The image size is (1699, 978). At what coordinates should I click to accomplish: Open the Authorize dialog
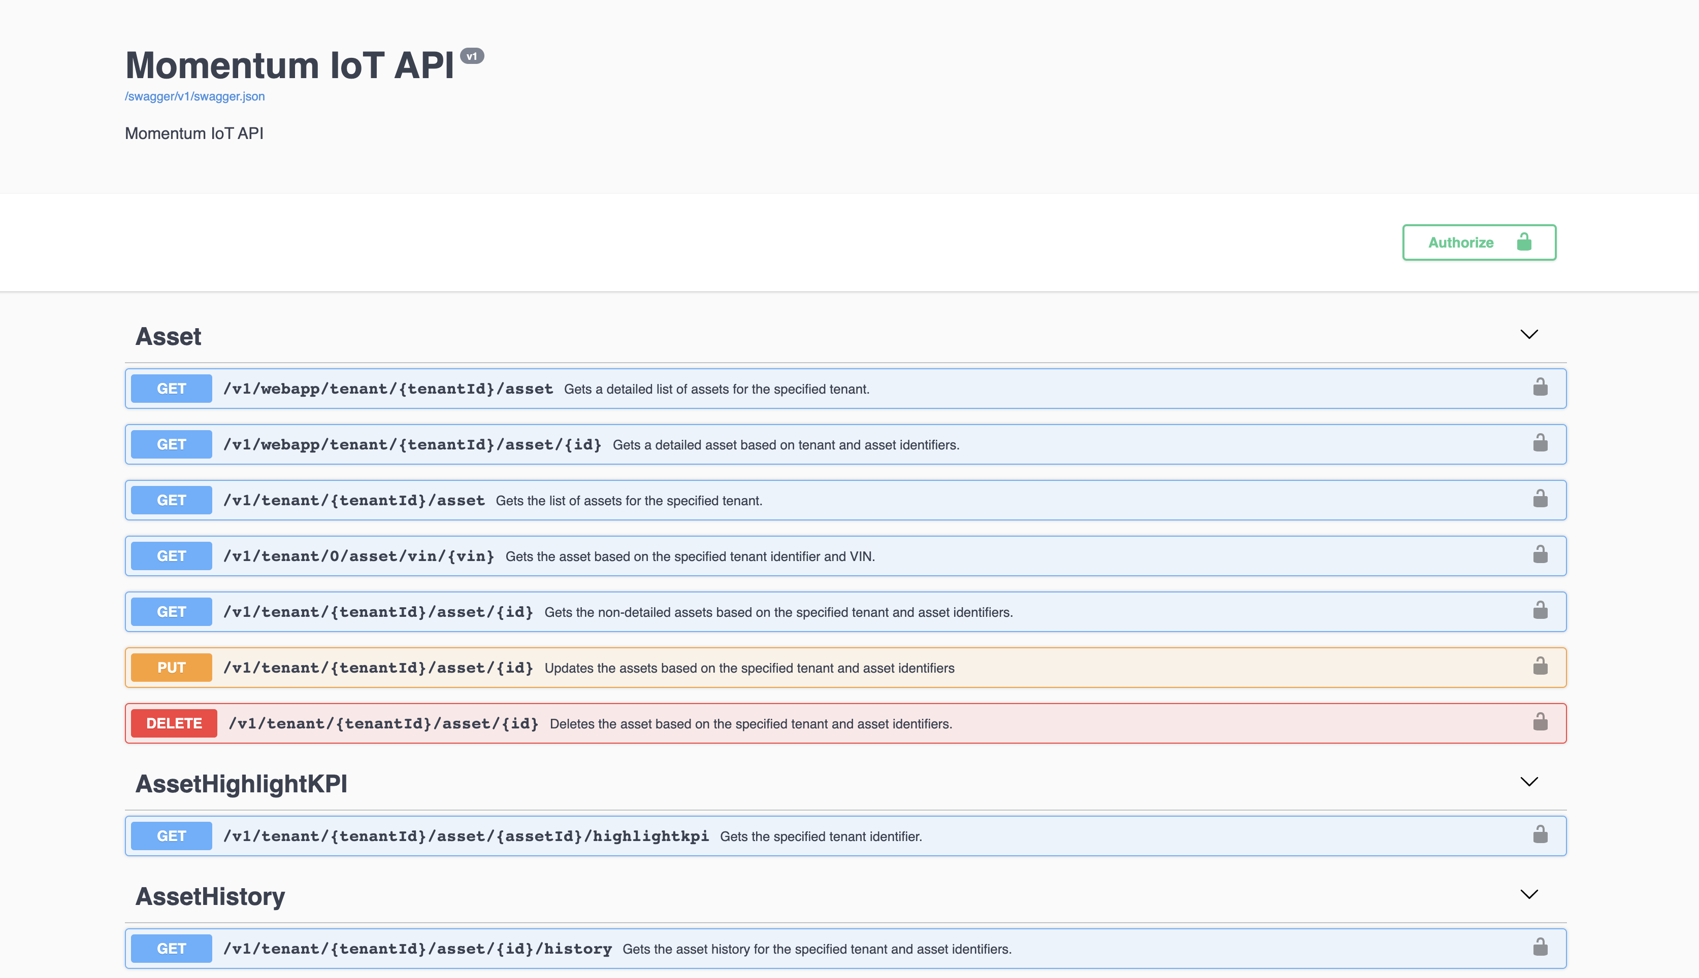point(1479,242)
